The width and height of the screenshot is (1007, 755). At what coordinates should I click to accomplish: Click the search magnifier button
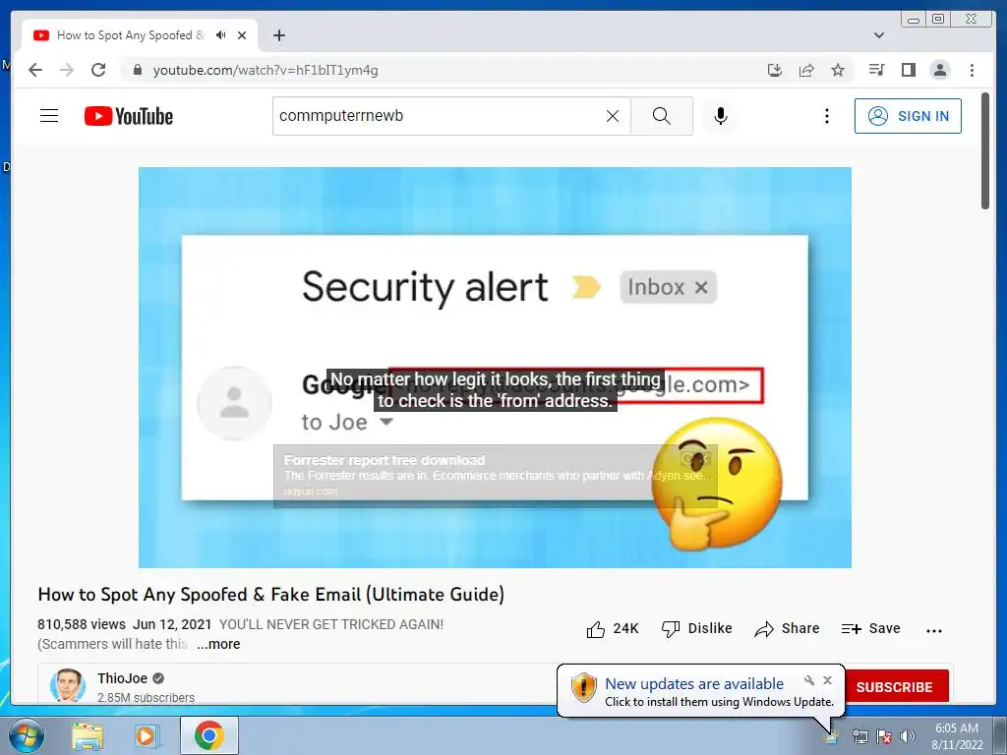(662, 116)
